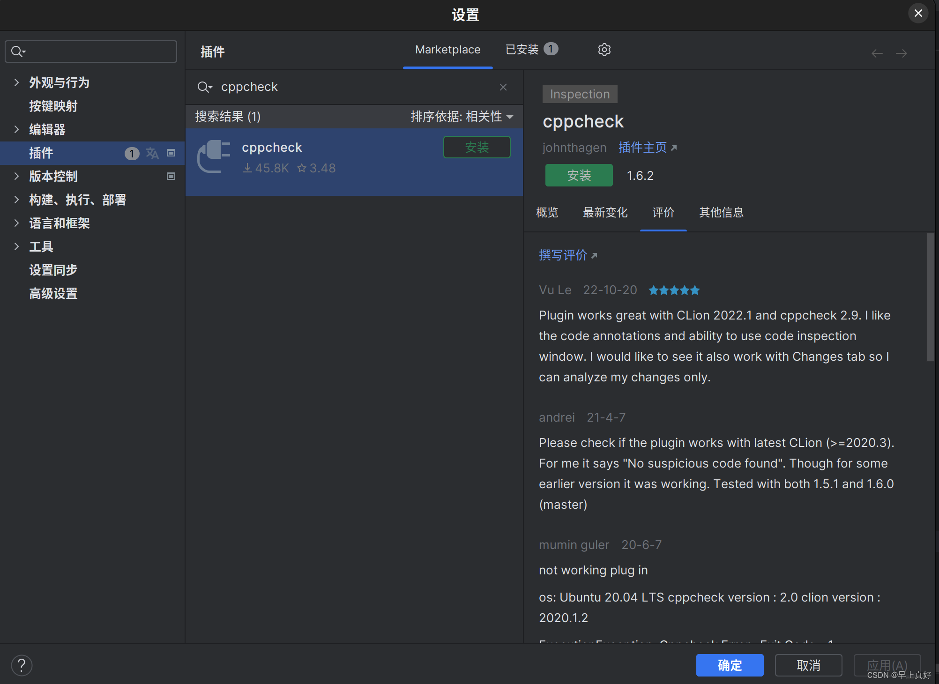The width and height of the screenshot is (939, 684).
Task: Click the cppcheck plugin logo icon
Action: click(x=214, y=157)
